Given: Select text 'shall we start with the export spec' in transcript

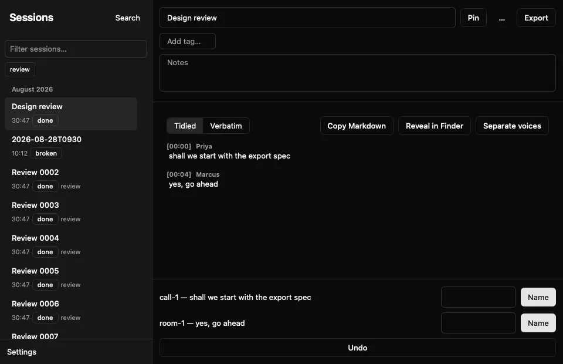Looking at the screenshot, I should coord(229,156).
